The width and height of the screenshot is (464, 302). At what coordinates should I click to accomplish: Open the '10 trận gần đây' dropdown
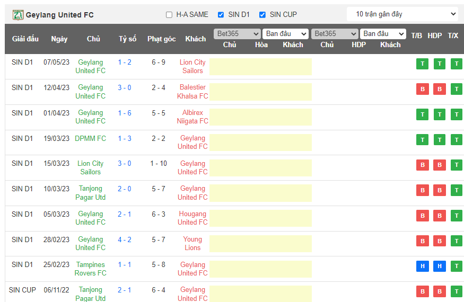click(402, 14)
